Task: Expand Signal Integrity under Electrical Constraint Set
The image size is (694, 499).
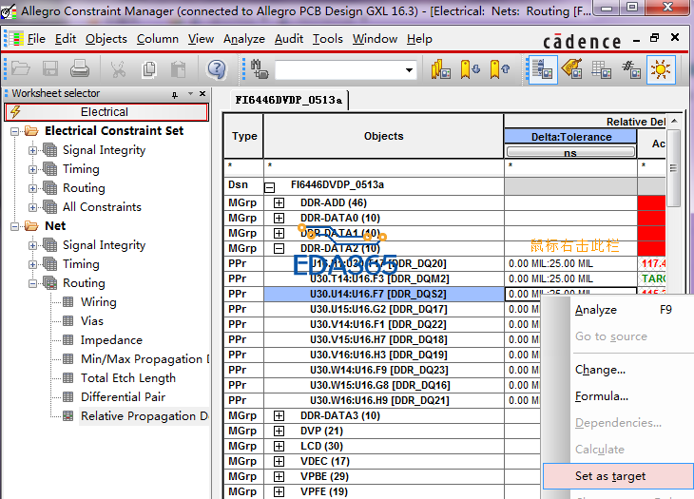Action: (x=32, y=150)
